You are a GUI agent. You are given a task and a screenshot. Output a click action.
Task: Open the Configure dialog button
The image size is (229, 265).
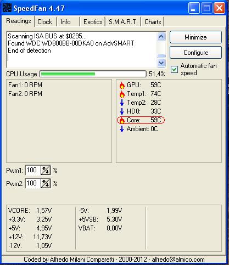pos(196,53)
